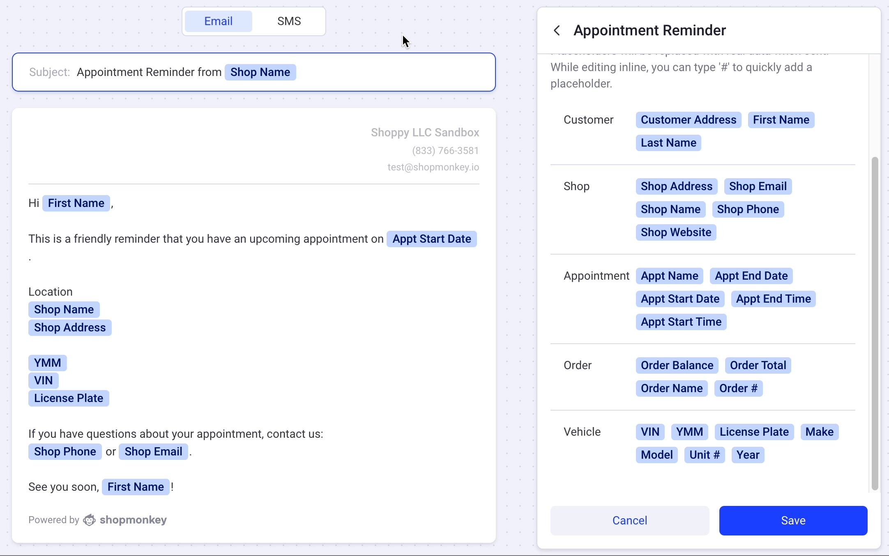Insert Appt Start Date placeholder from Appointment section
The image size is (889, 556).
[x=680, y=299]
